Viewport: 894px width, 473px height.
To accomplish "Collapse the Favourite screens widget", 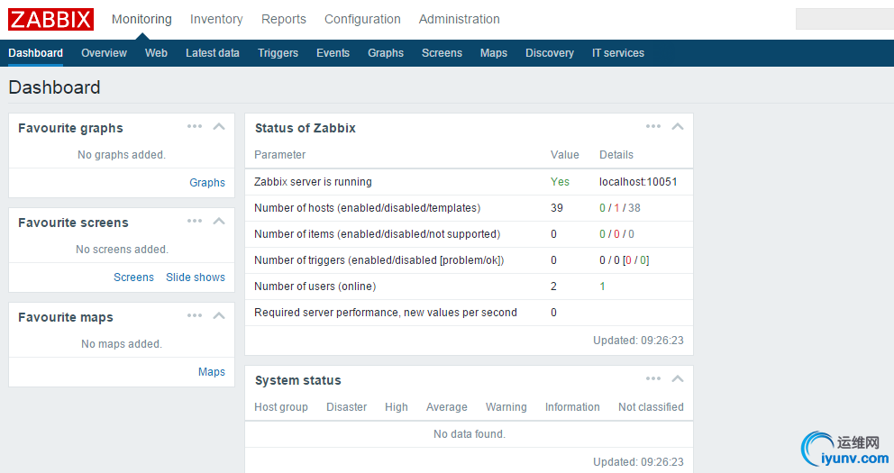I will [219, 221].
